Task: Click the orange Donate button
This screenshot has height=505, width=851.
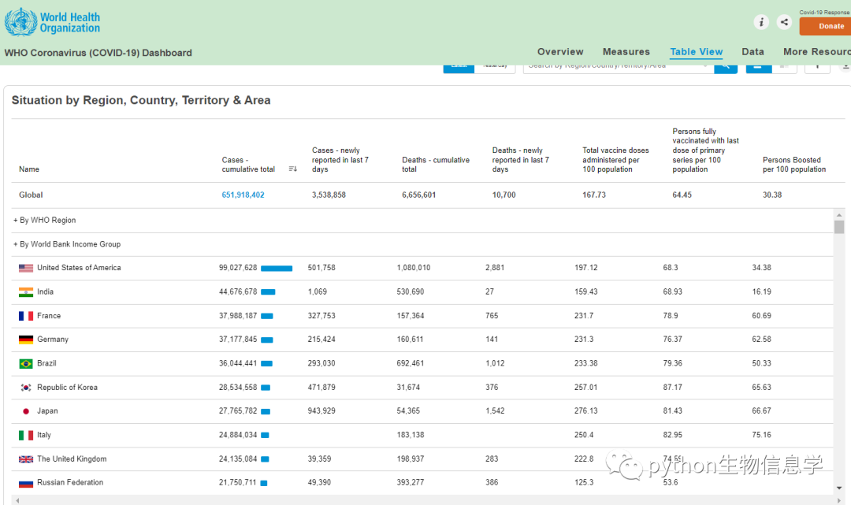Action: 826,26
